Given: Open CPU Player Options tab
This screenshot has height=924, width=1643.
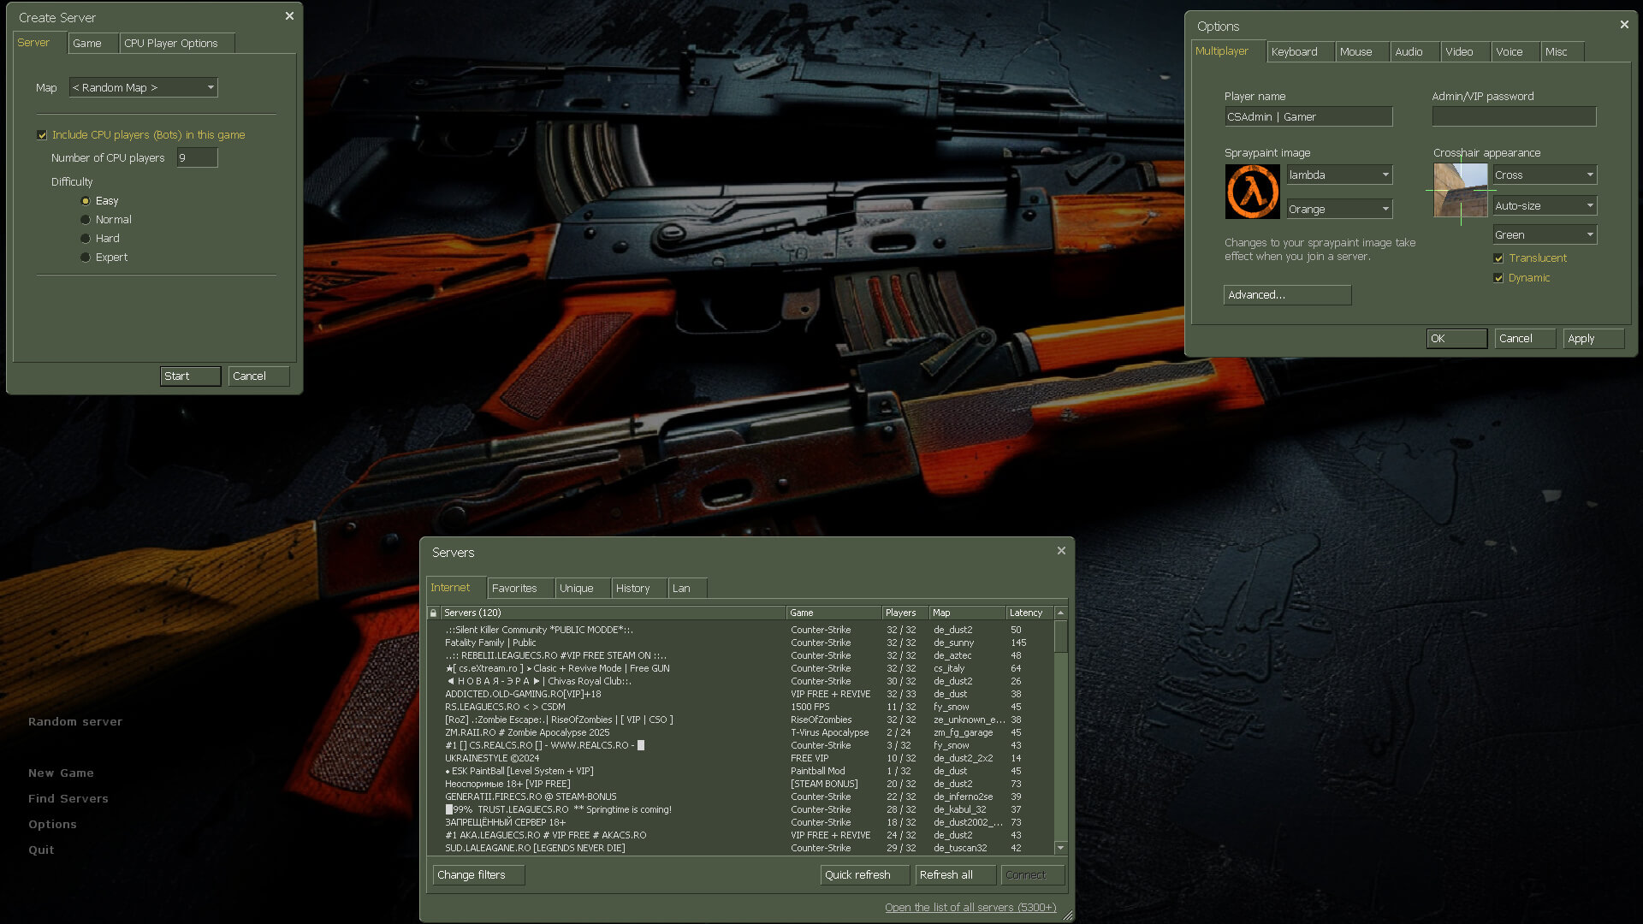Looking at the screenshot, I should (x=177, y=43).
